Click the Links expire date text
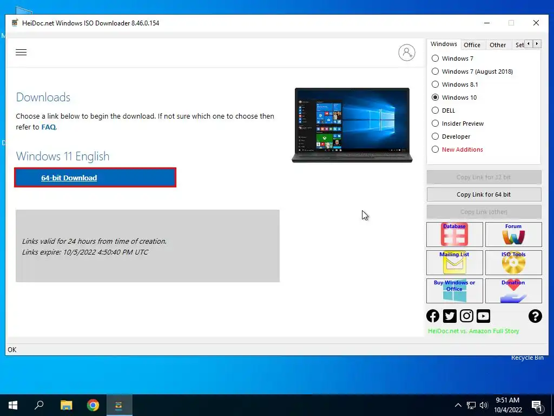554x416 pixels. click(85, 252)
